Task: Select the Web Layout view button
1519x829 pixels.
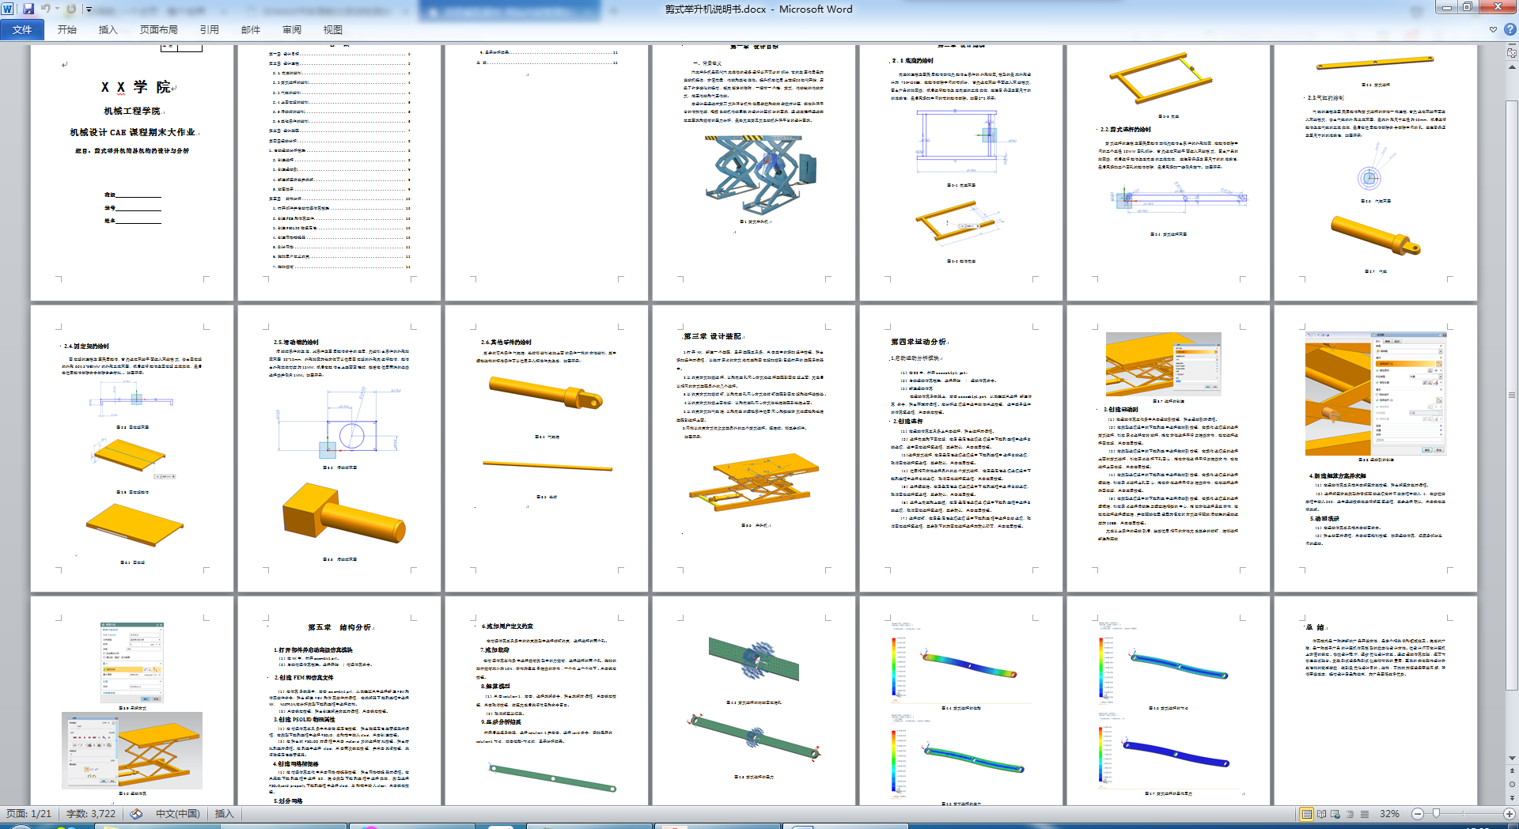Action: tap(1335, 814)
